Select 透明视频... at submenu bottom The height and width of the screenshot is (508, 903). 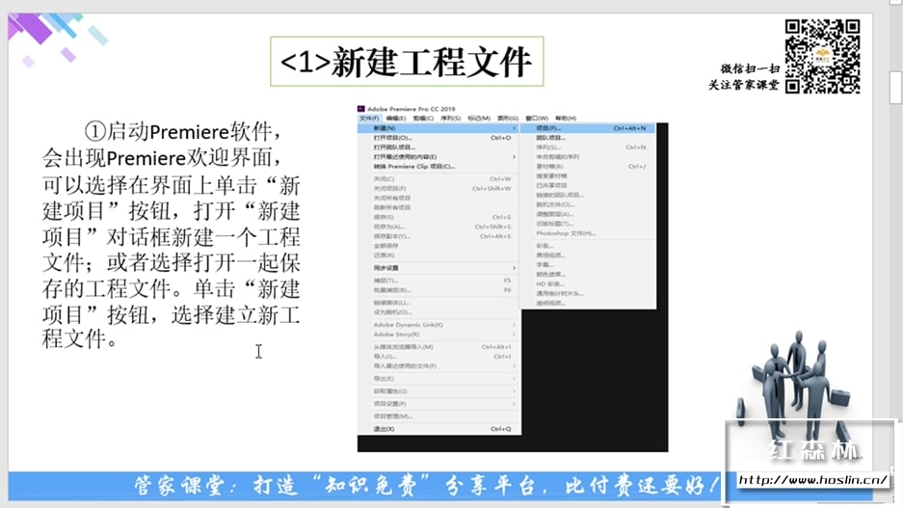pyautogui.click(x=588, y=303)
